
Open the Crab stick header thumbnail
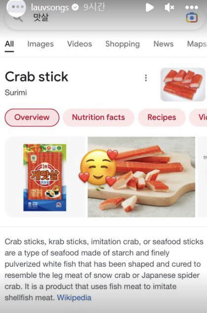(x=183, y=85)
